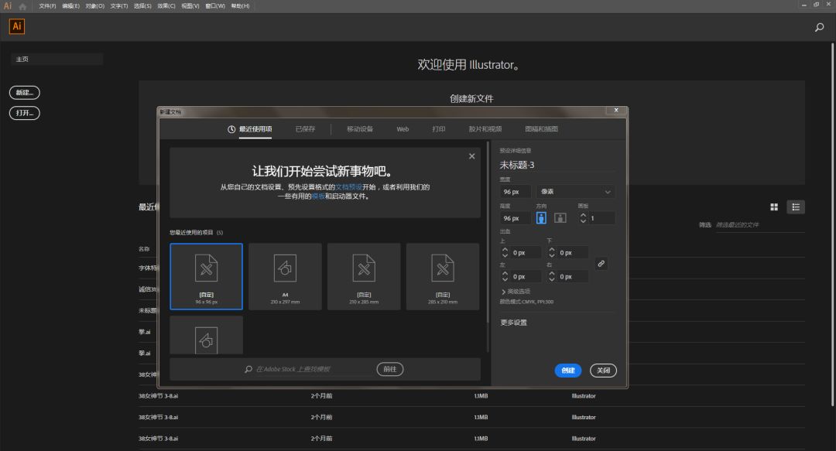Click the Adobe Stock template search field
This screenshot has width=836, height=451.
(x=314, y=369)
